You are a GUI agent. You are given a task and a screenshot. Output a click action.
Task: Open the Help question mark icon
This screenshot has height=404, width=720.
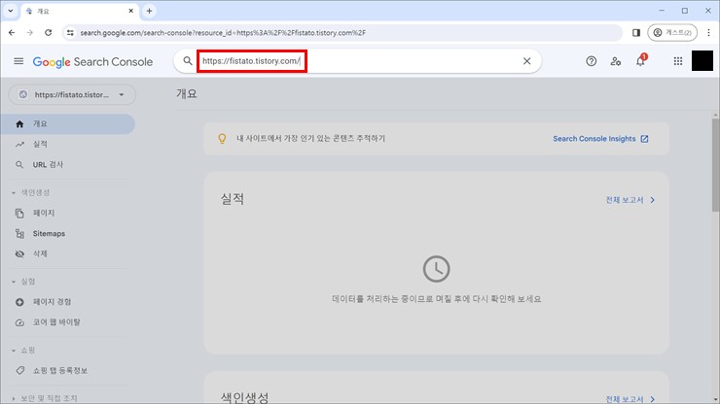591,61
